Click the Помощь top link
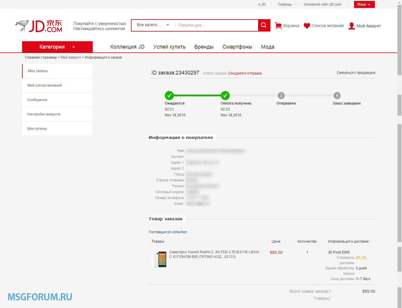 point(285,4)
